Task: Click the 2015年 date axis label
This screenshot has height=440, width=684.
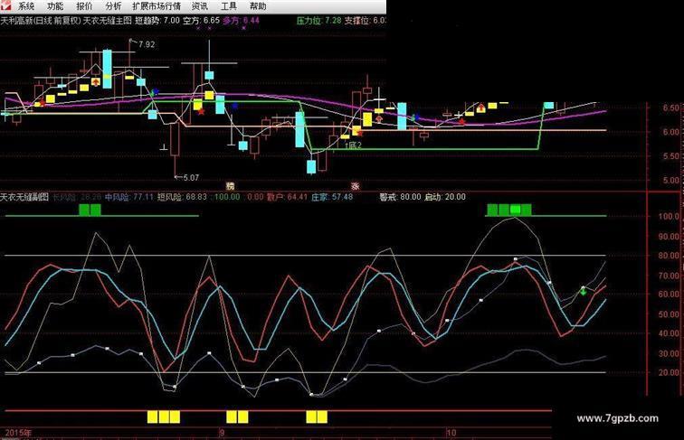Action: tap(18, 433)
